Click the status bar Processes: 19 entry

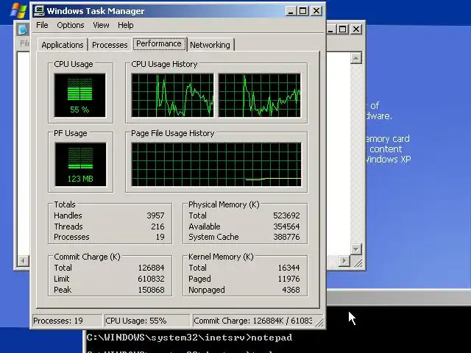click(x=67, y=321)
